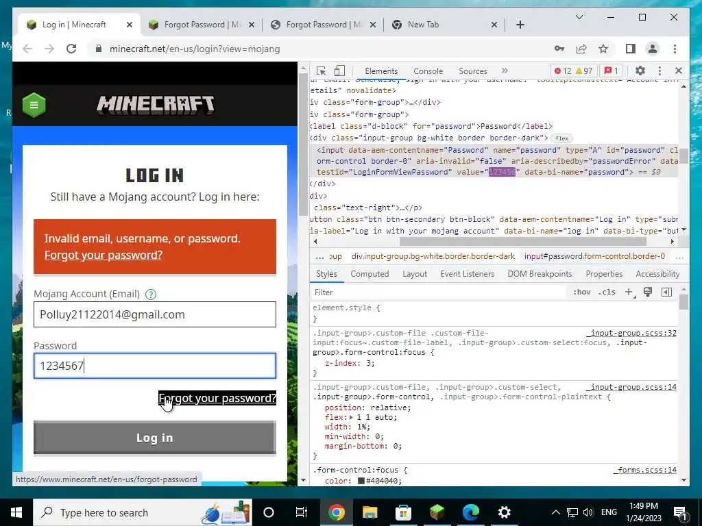Click the Minecraft logo

tap(156, 105)
